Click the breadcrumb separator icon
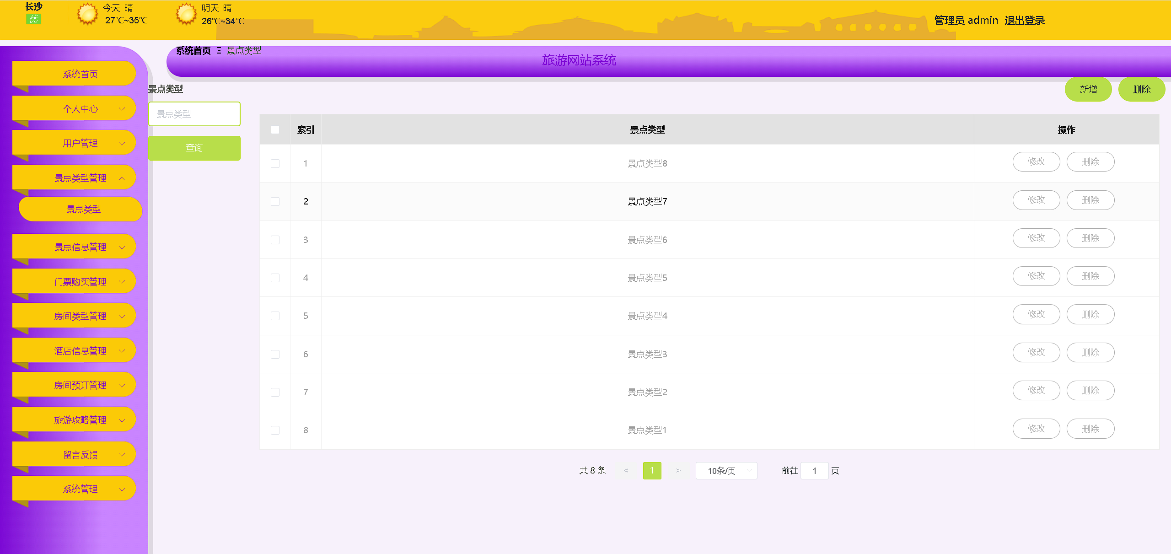1171x554 pixels. 219,51
